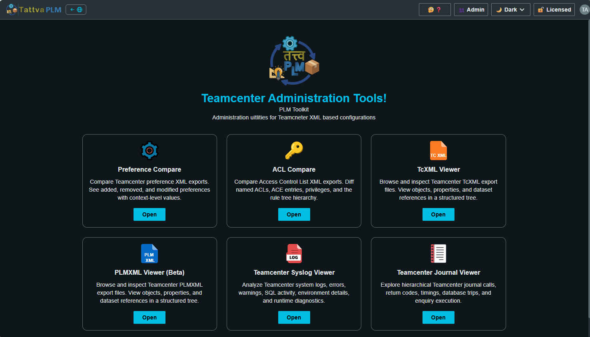Click the PLM XML file icon
The width and height of the screenshot is (590, 337).
click(x=149, y=254)
